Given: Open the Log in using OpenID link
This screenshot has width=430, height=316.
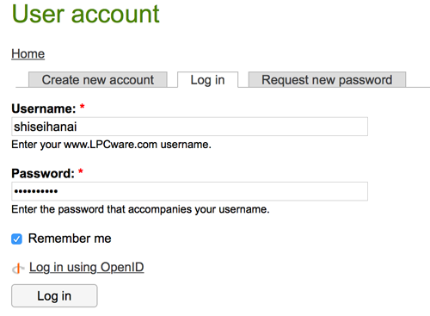Looking at the screenshot, I should click(87, 268).
